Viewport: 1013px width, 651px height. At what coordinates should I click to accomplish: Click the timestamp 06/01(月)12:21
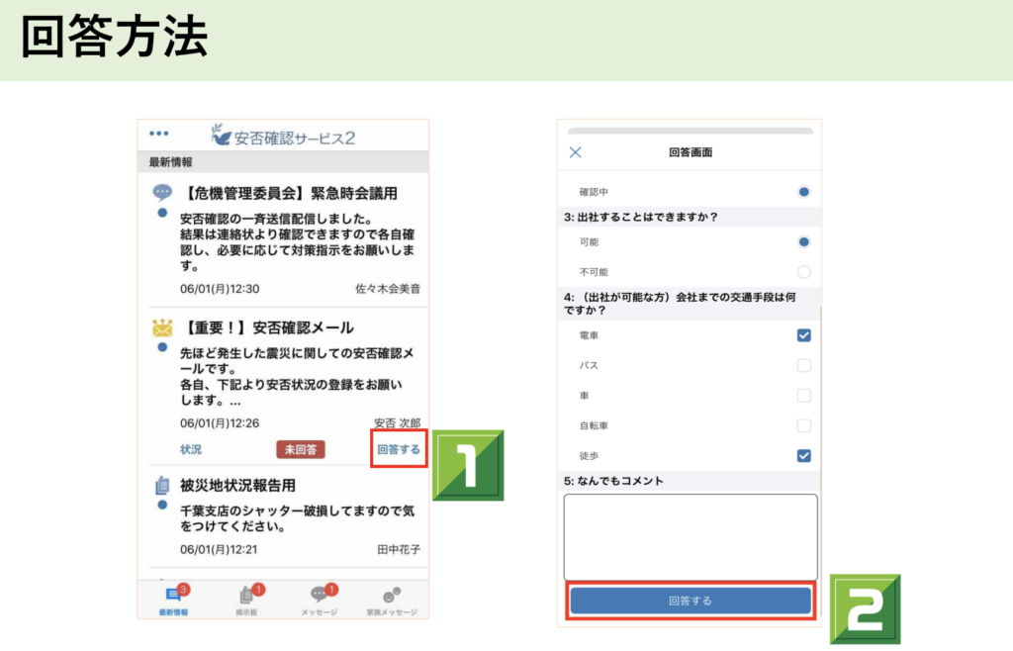click(x=219, y=550)
